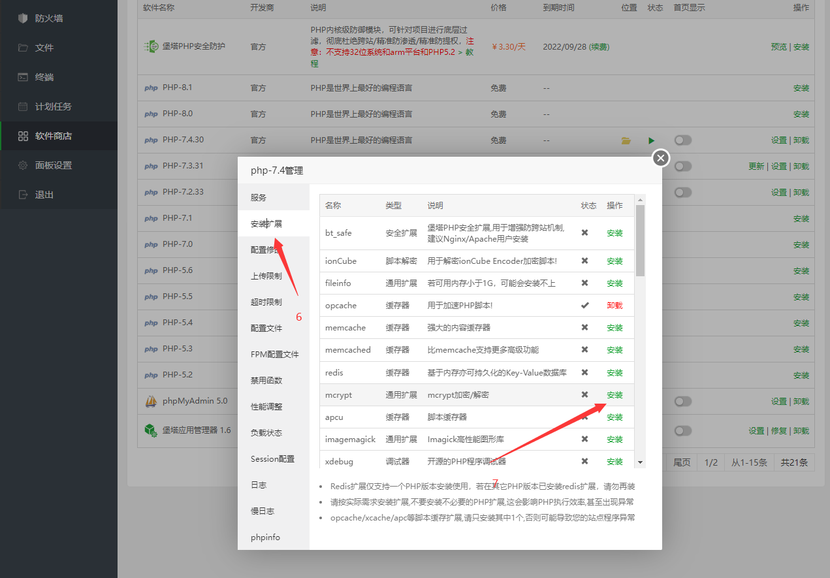Open the 超时限制 tab
This screenshot has height=578, width=830.
274,302
